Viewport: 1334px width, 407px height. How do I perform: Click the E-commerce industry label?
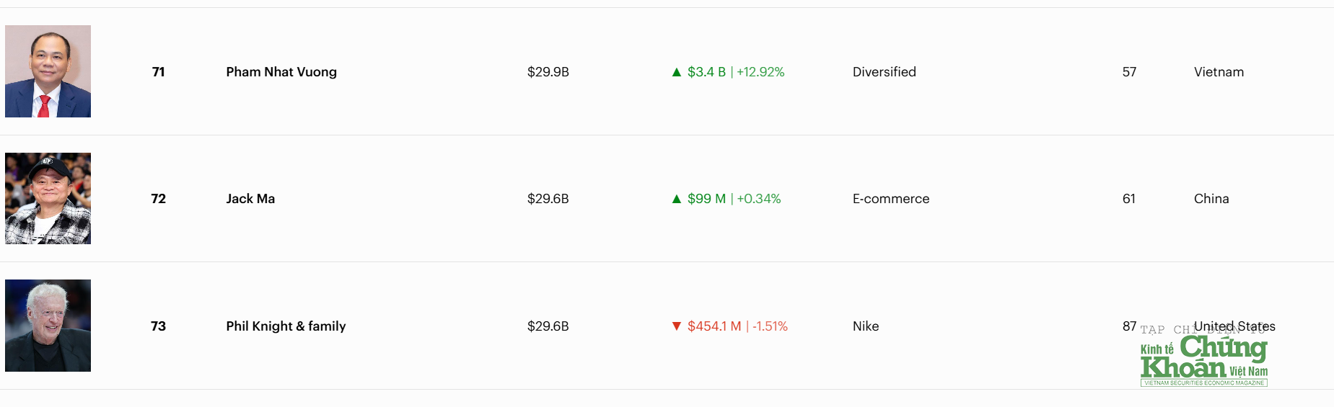tap(891, 199)
